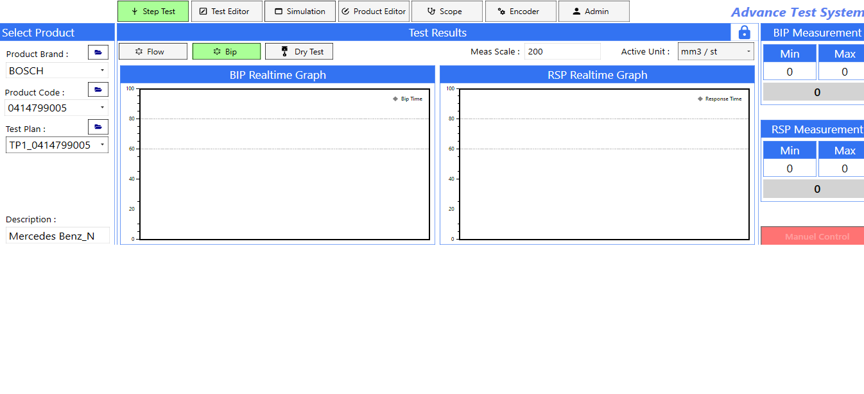This screenshot has width=864, height=394.
Task: Click the Meas Scale input field
Action: pos(562,52)
